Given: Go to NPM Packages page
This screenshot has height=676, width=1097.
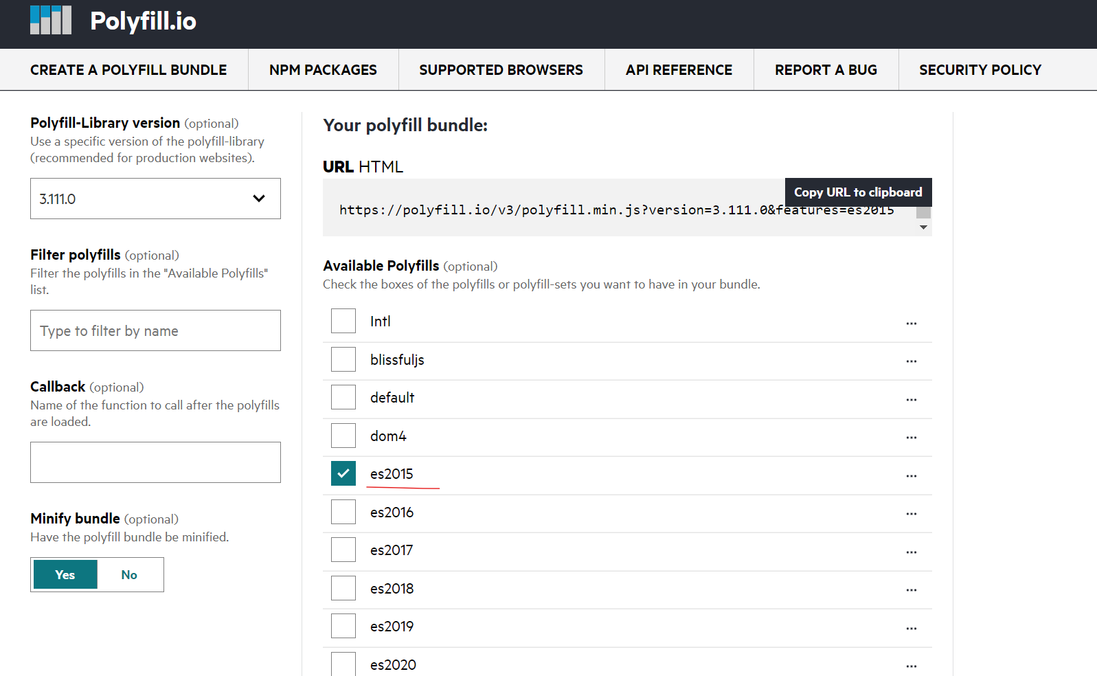Looking at the screenshot, I should coord(323,69).
